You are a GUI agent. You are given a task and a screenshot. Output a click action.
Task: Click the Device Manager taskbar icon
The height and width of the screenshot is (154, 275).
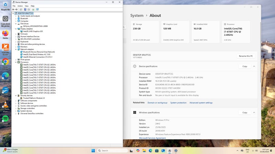tap(169, 151)
